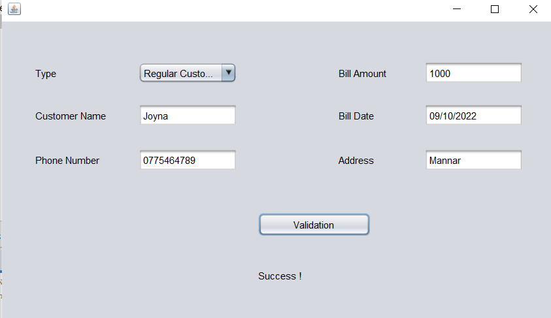
Task: Click the Validation button
Action: [314, 225]
